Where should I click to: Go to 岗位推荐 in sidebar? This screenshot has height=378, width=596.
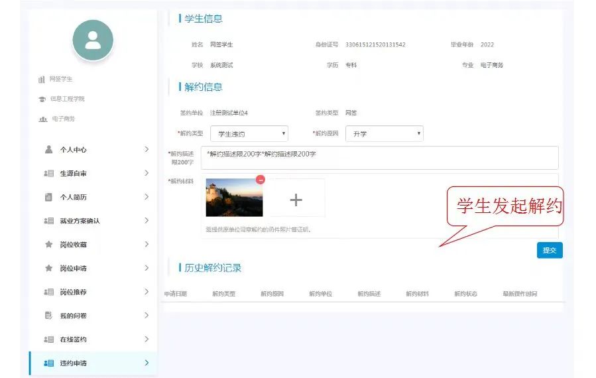click(74, 292)
